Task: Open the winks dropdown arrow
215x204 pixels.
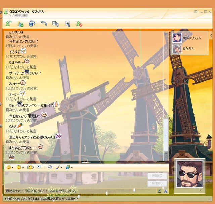Action: 23,168
